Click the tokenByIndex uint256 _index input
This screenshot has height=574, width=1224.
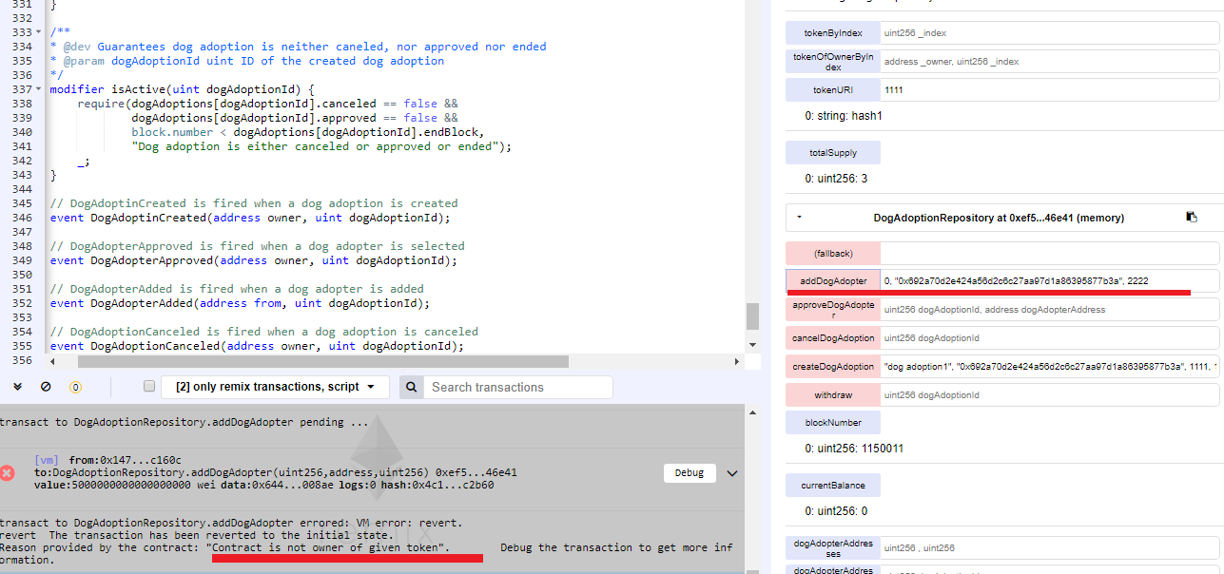coord(1050,33)
